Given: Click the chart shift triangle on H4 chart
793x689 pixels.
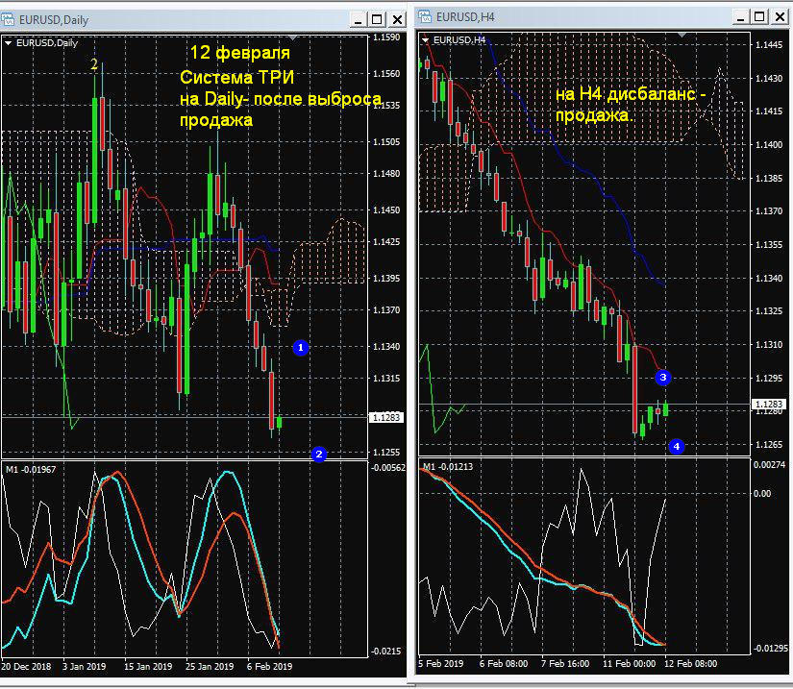Looking at the screenshot, I should pyautogui.click(x=681, y=35).
